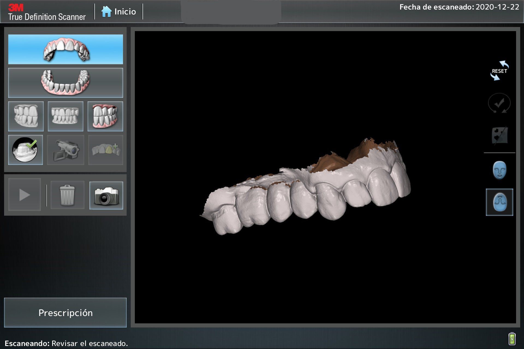The width and height of the screenshot is (524, 349).
Task: Click the video camera recording icon
Action: point(65,150)
